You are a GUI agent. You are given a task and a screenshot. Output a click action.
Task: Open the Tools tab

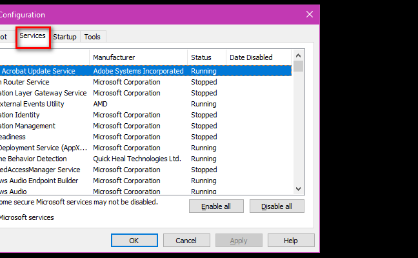[x=92, y=37]
